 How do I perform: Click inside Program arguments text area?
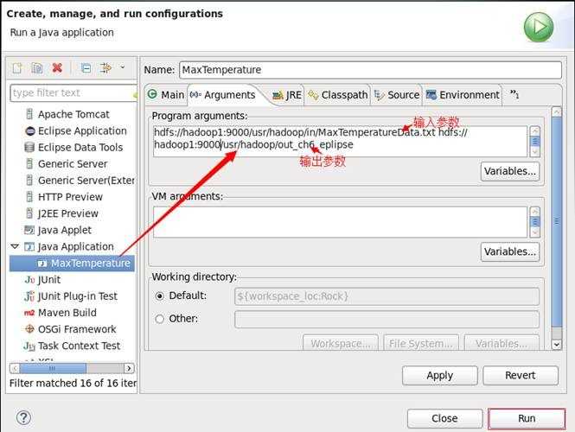340,142
